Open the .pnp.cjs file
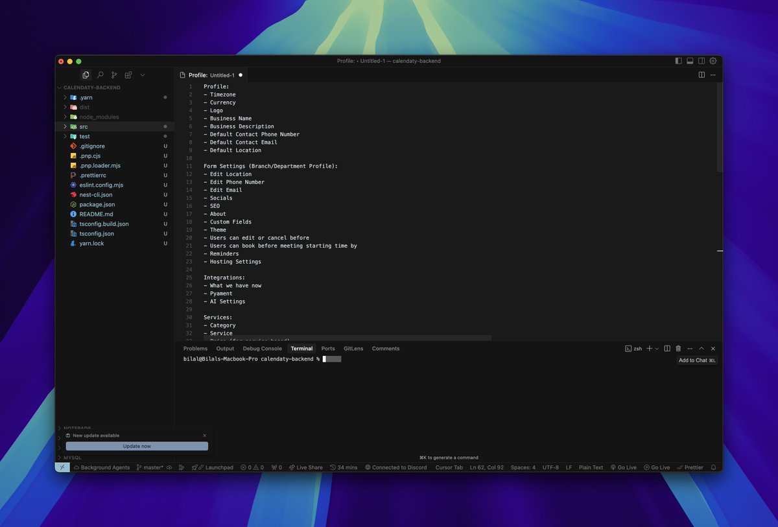This screenshot has width=778, height=527. pyautogui.click(x=90, y=156)
